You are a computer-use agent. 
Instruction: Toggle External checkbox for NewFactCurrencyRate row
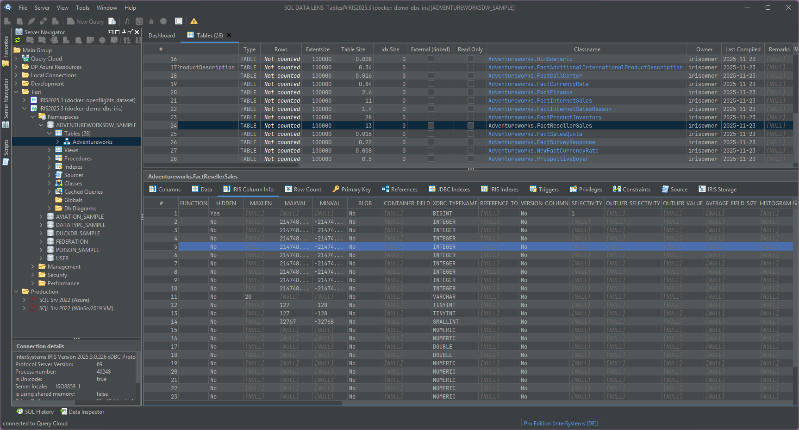pyautogui.click(x=431, y=150)
